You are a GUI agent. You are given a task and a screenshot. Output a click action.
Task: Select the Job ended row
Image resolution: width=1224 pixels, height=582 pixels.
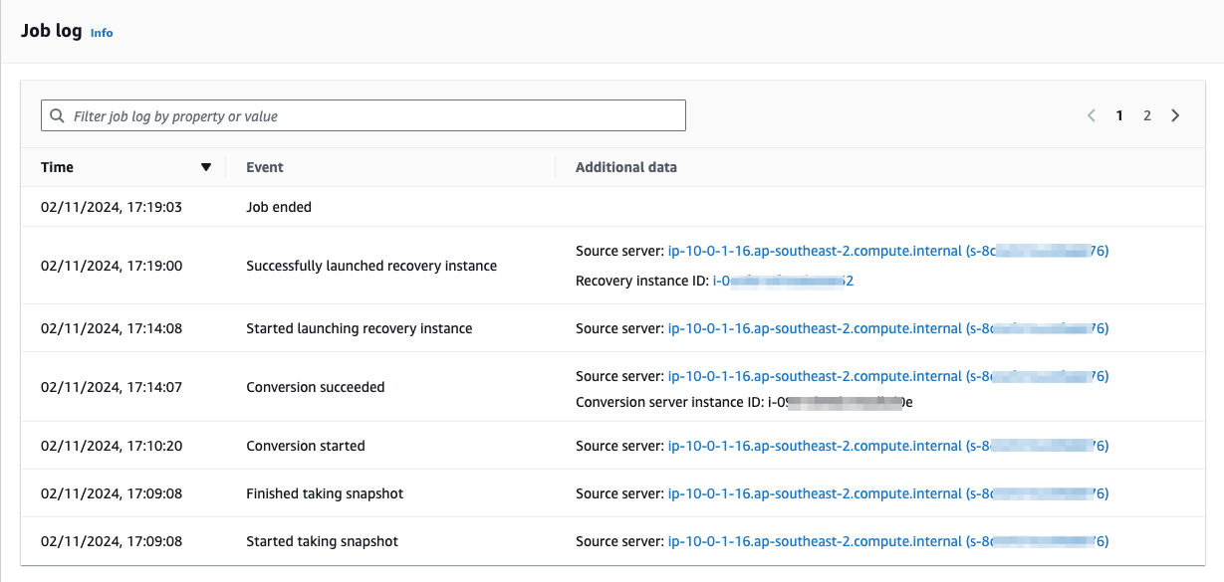pos(279,207)
